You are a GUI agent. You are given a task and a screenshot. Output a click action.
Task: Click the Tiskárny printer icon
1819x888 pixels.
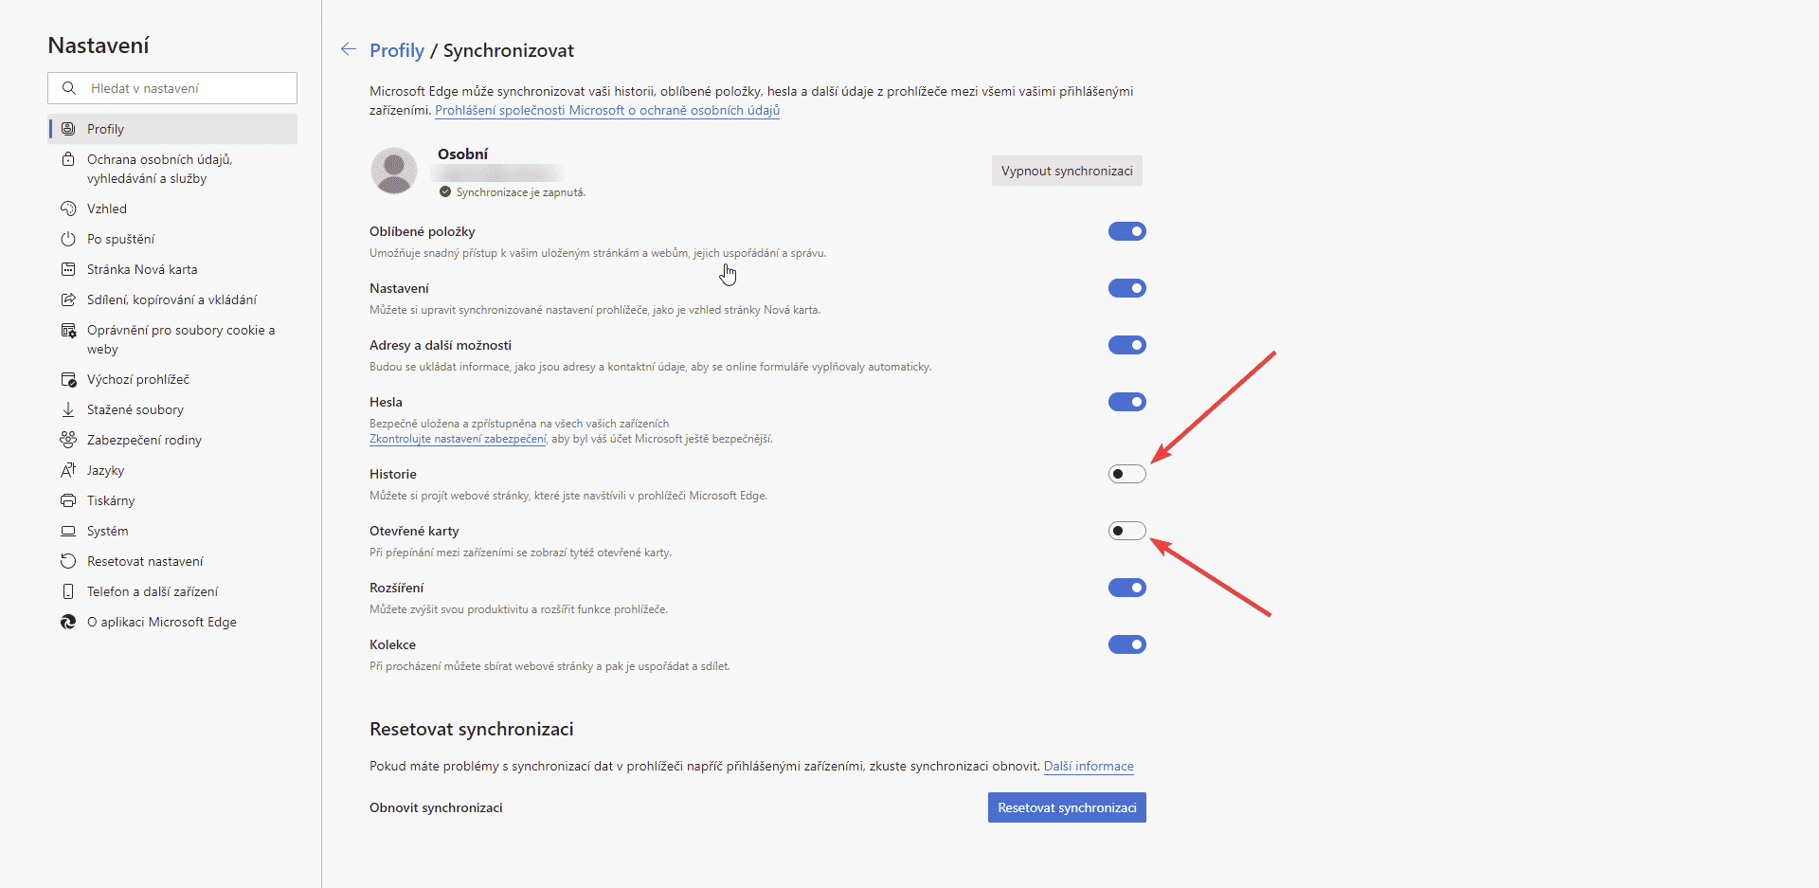[68, 500]
